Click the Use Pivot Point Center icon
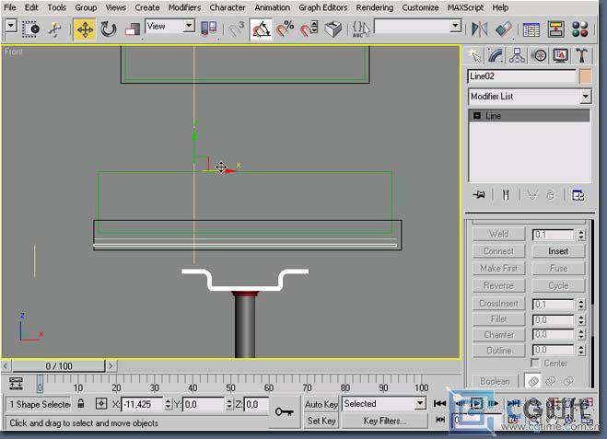Image resolution: width=607 pixels, height=439 pixels. tap(209, 29)
